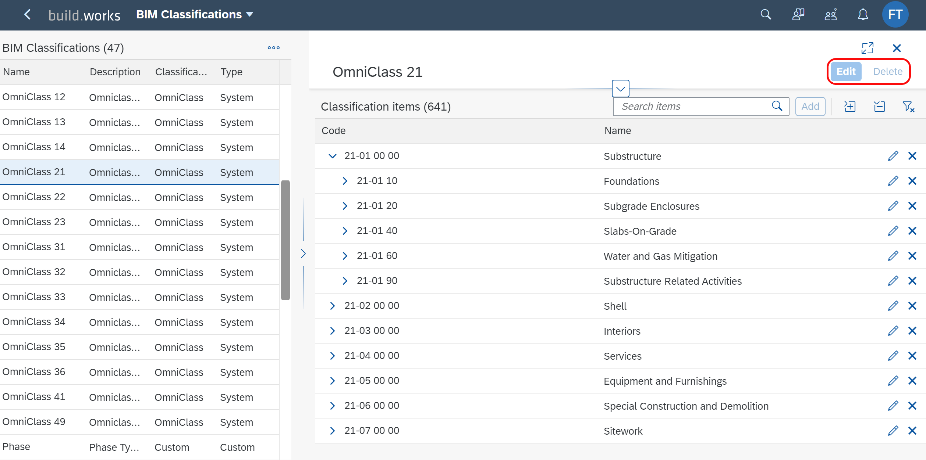This screenshot has width=926, height=460.
Task: Click the Type column header
Action: pos(231,72)
